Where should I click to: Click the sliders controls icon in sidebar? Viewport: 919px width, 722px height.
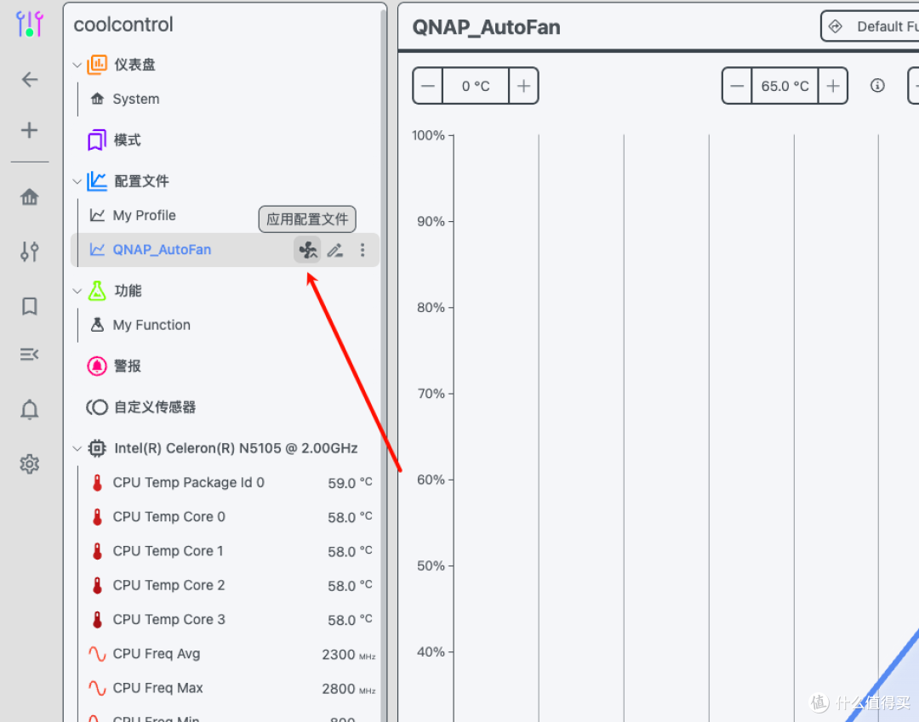(30, 252)
